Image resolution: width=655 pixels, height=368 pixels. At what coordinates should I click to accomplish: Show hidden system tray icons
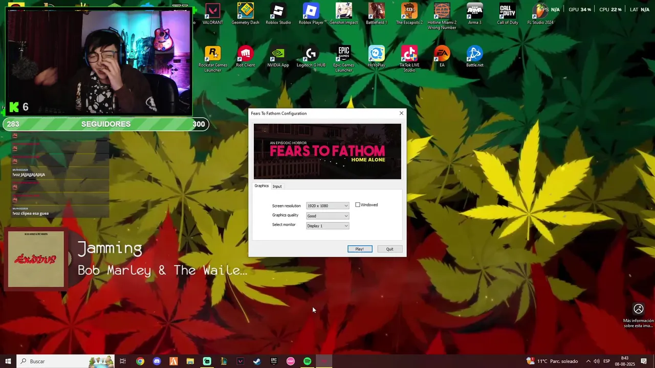click(x=588, y=361)
